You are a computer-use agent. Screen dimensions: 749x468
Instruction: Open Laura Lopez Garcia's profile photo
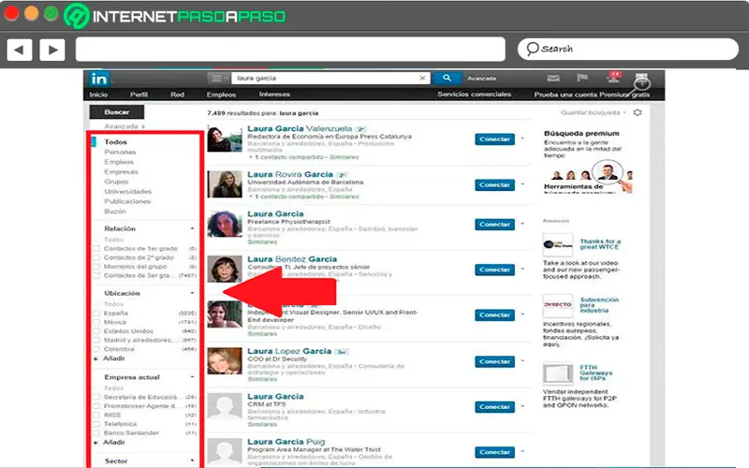[225, 360]
